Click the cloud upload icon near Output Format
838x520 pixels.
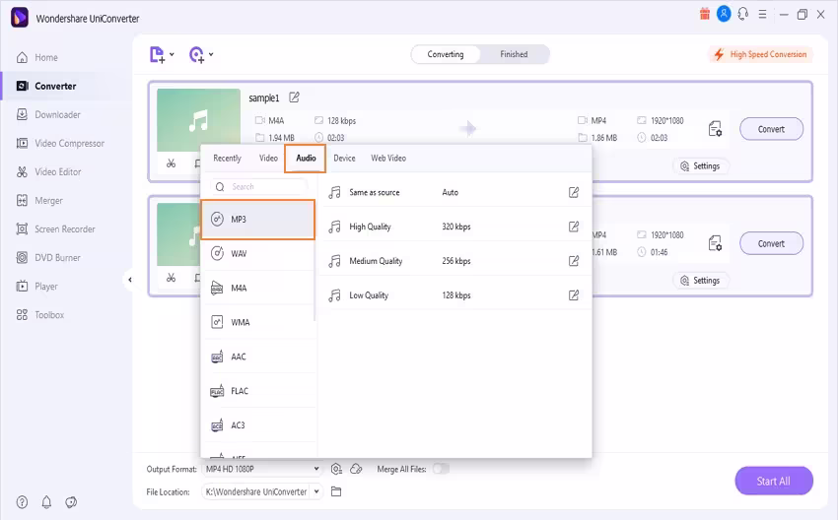pos(356,469)
